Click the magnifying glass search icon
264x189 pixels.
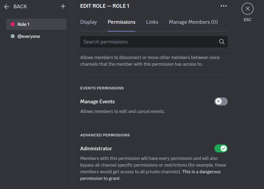coord(222,42)
